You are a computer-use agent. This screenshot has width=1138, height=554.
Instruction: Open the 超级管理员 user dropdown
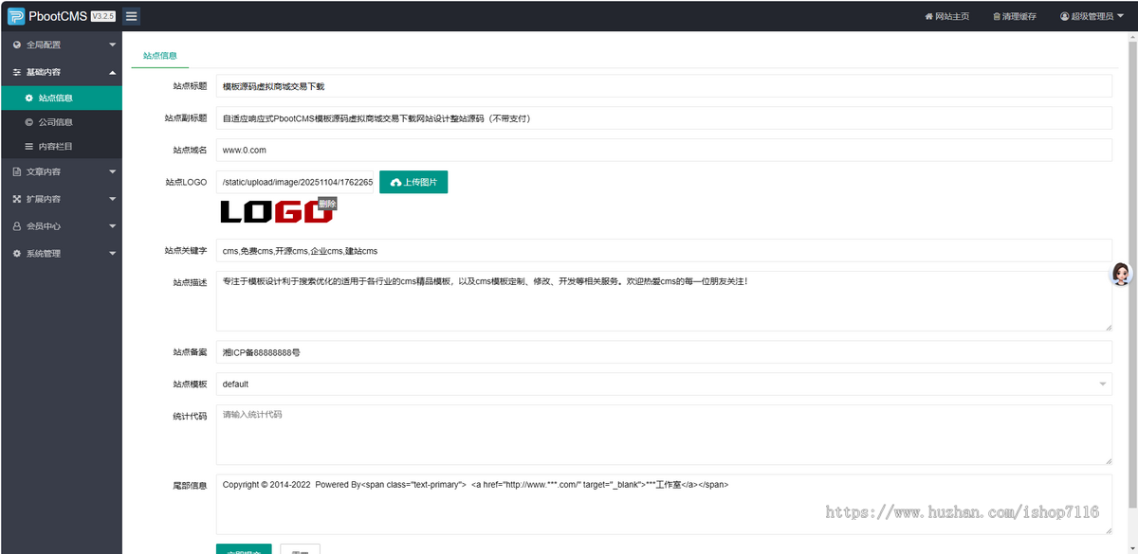click(x=1092, y=16)
